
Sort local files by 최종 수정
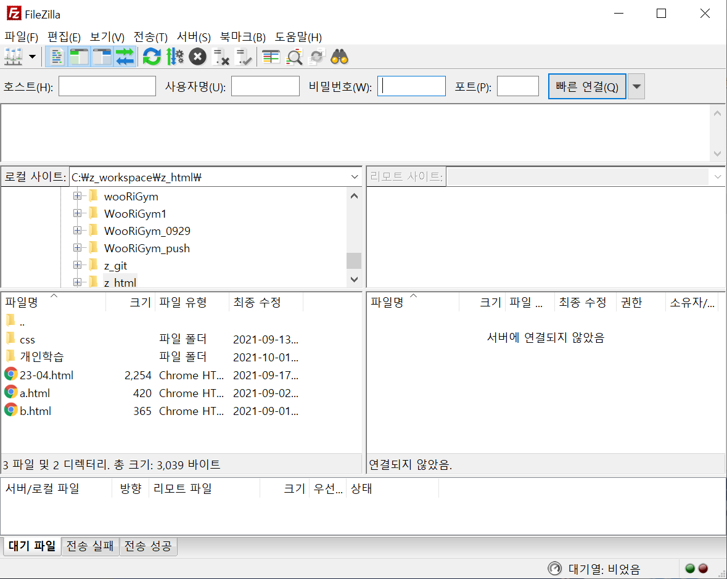pyautogui.click(x=266, y=302)
